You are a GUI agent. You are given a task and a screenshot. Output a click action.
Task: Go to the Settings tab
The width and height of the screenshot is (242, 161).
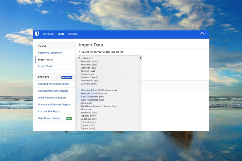[x=73, y=34]
